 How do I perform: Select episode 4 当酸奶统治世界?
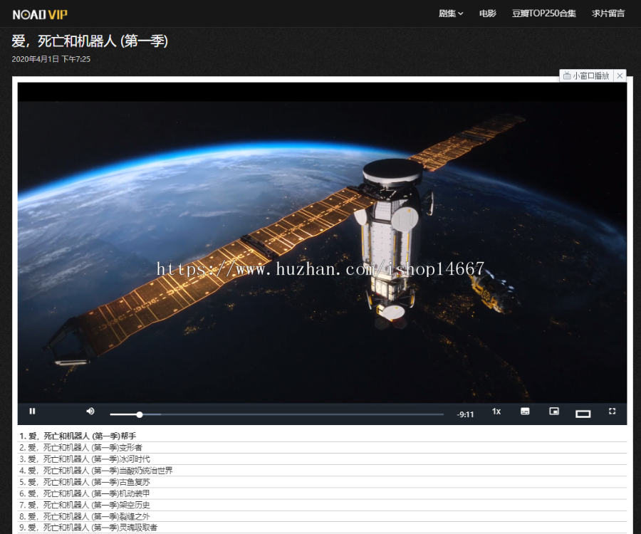pyautogui.click(x=322, y=470)
